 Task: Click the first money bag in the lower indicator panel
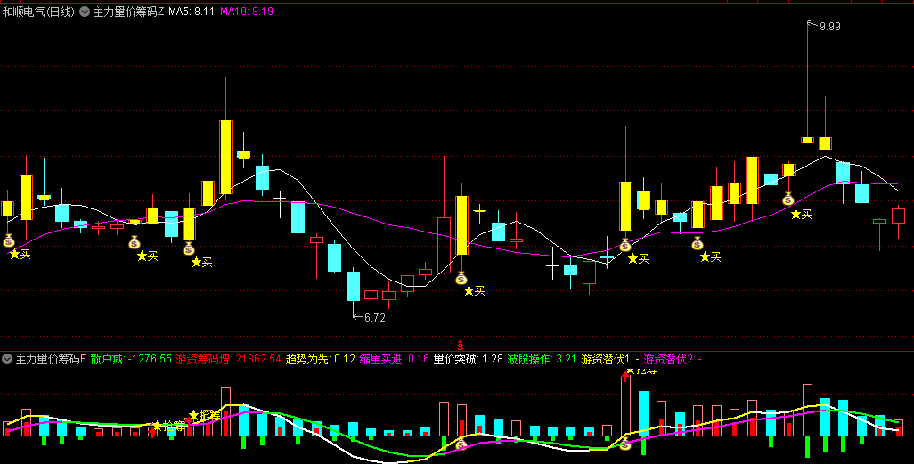[x=461, y=445]
